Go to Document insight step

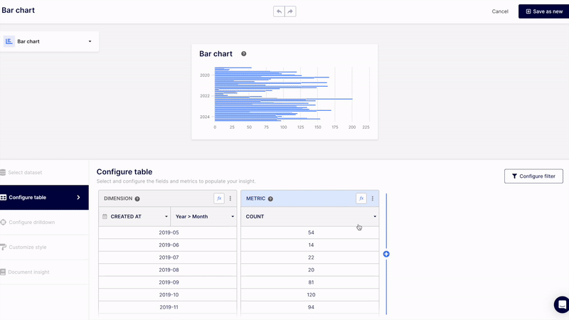(x=44, y=272)
